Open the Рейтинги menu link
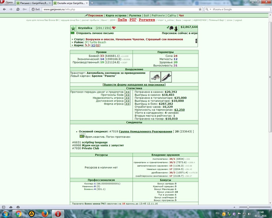The width and height of the screenshot is (272, 218). 158,16
